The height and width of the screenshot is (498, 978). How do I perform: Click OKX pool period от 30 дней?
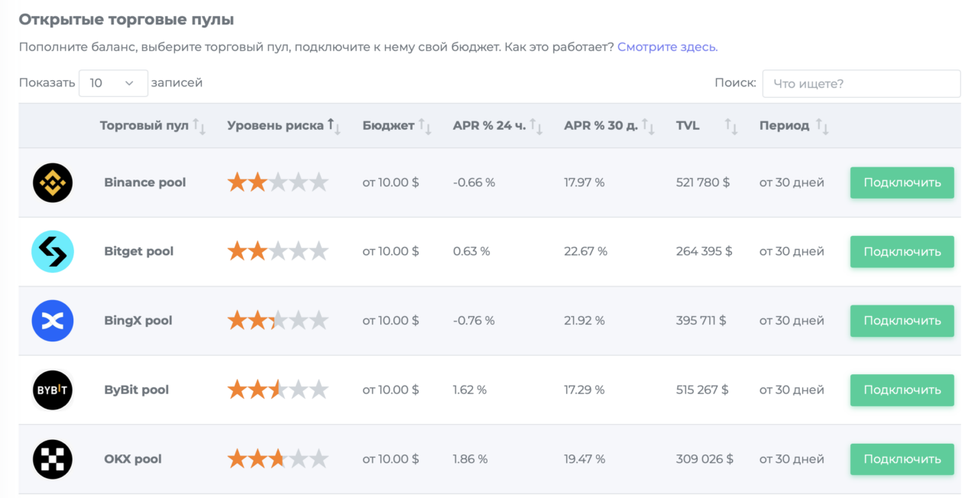pyautogui.click(x=792, y=459)
